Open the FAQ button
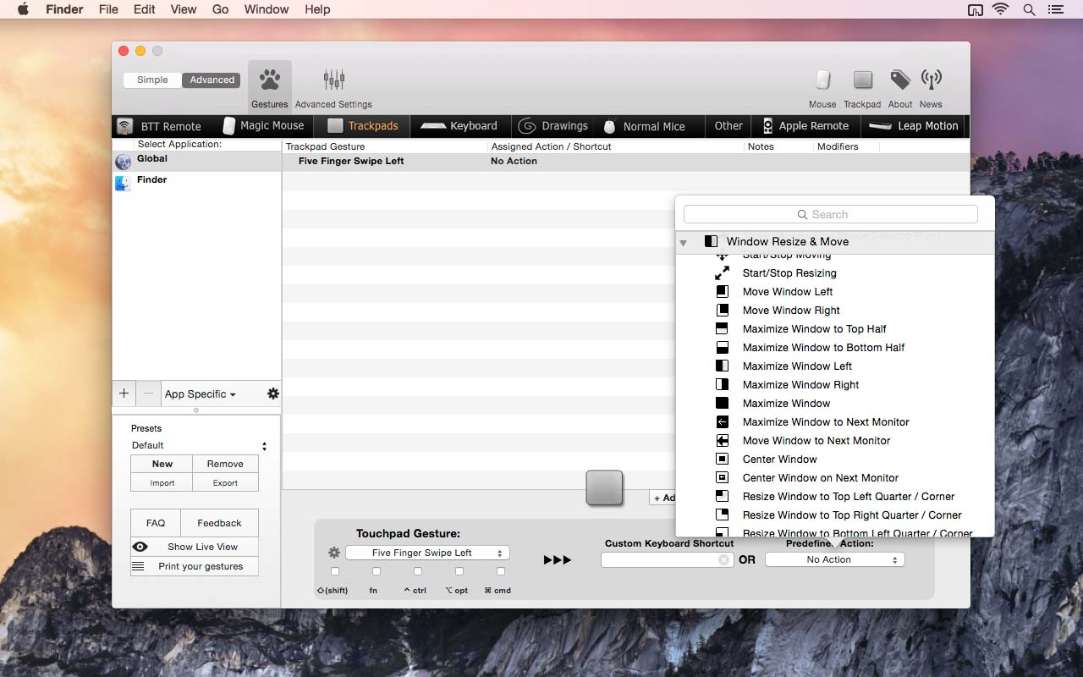1083x677 pixels. pyautogui.click(x=156, y=523)
